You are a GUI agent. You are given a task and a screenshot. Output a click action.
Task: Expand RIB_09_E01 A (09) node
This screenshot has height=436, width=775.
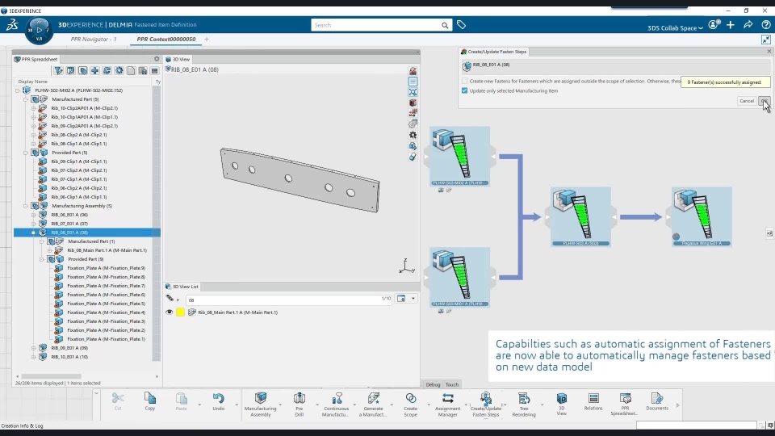(34, 348)
